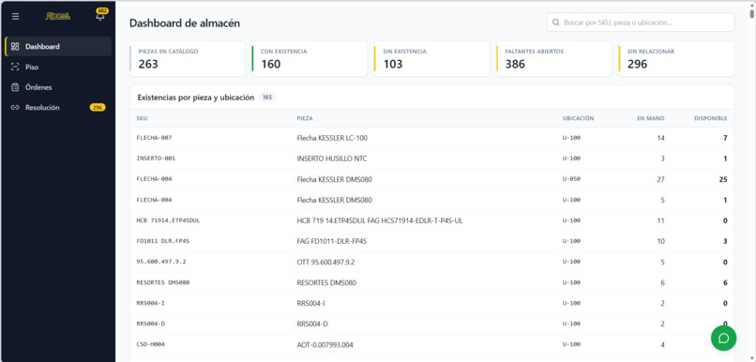Click the SKU column header
756x362 pixels.
pyautogui.click(x=142, y=118)
